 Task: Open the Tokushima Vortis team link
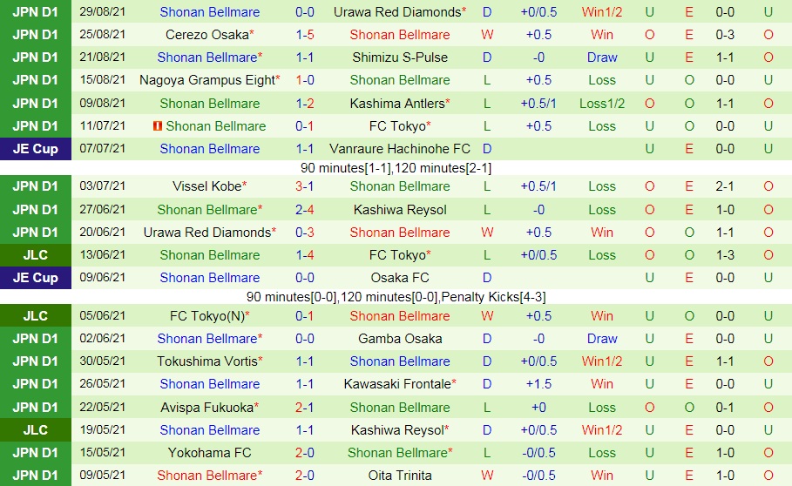coord(206,361)
